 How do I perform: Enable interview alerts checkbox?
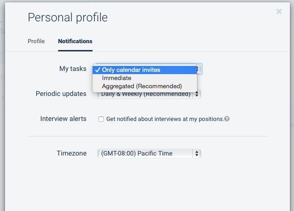(x=101, y=119)
